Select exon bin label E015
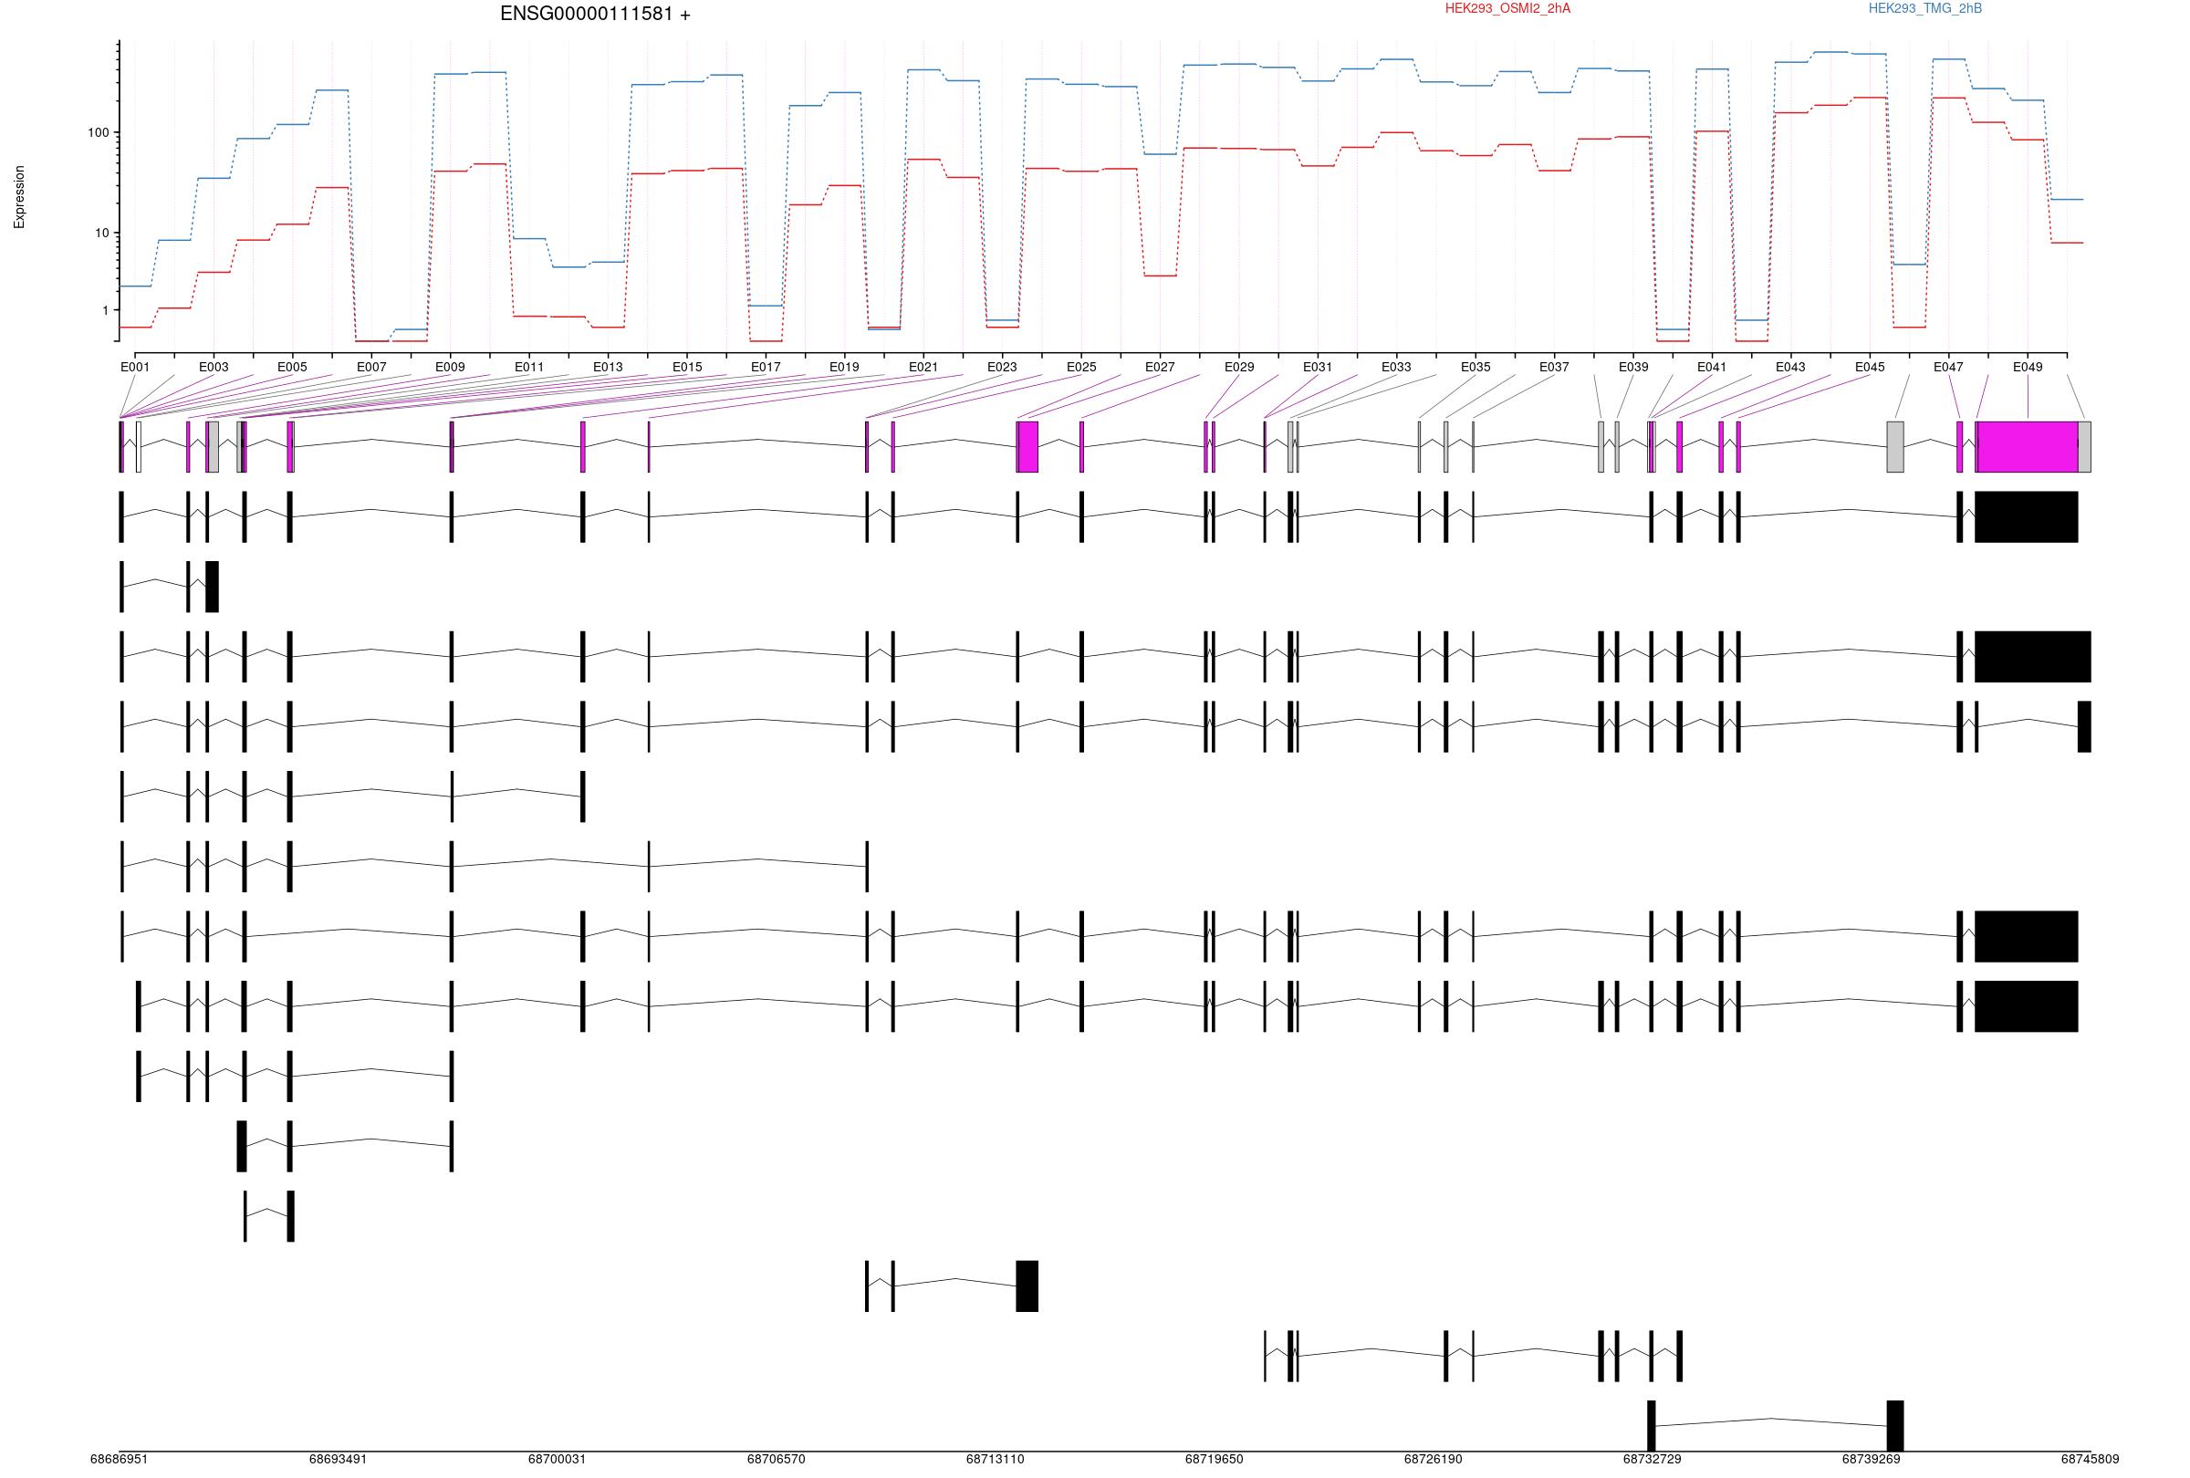Screen dimensions: 2190x1478 687,367
